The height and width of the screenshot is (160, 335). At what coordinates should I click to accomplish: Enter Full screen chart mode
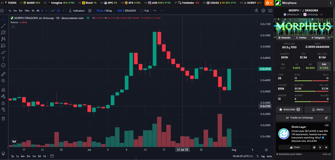pos(145,11)
